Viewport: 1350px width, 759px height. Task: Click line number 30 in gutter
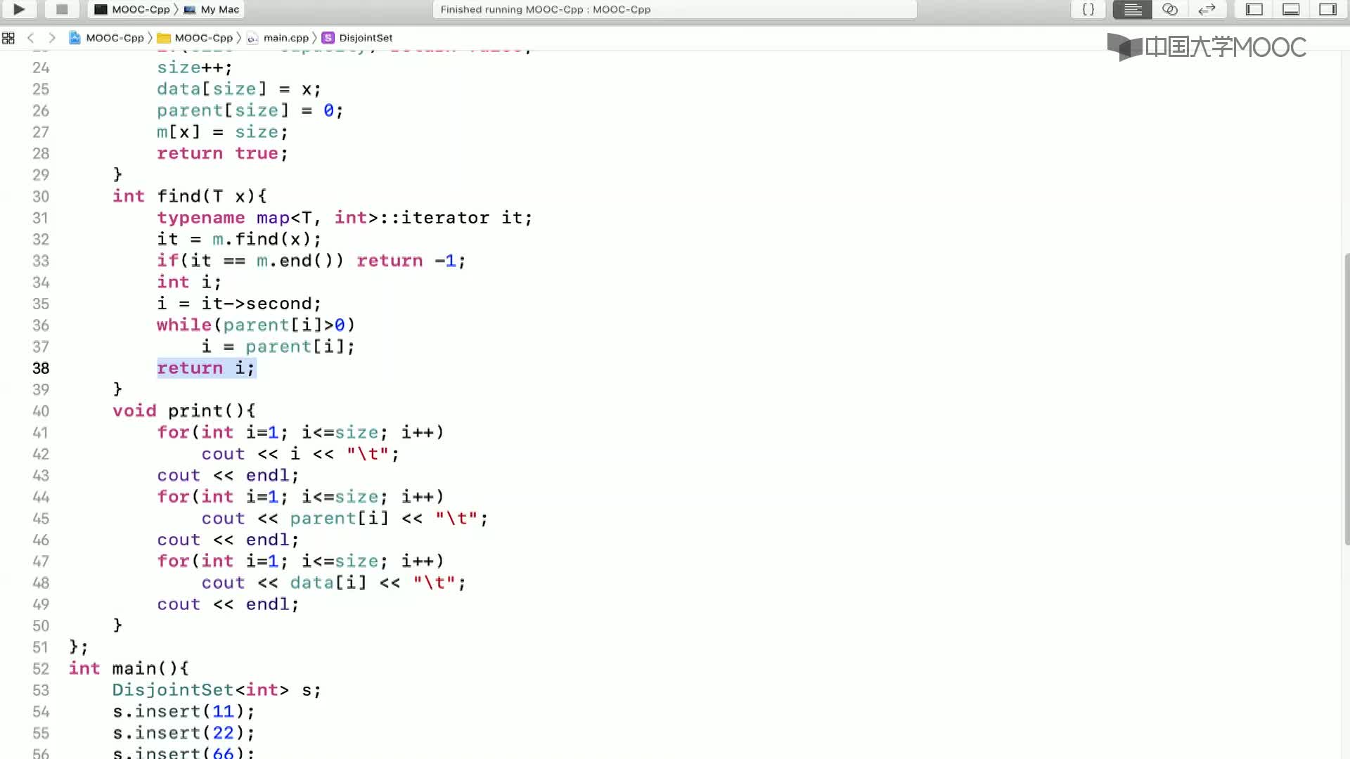(x=41, y=197)
